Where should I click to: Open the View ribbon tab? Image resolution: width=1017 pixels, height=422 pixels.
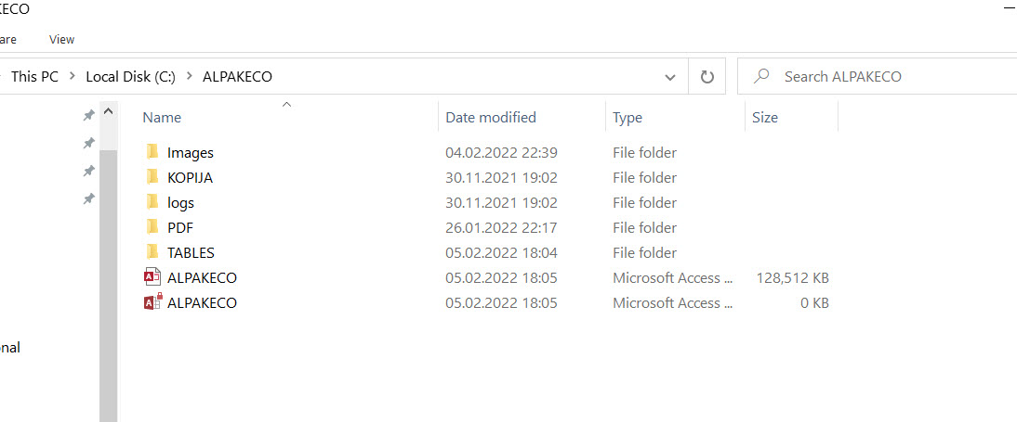(x=61, y=40)
